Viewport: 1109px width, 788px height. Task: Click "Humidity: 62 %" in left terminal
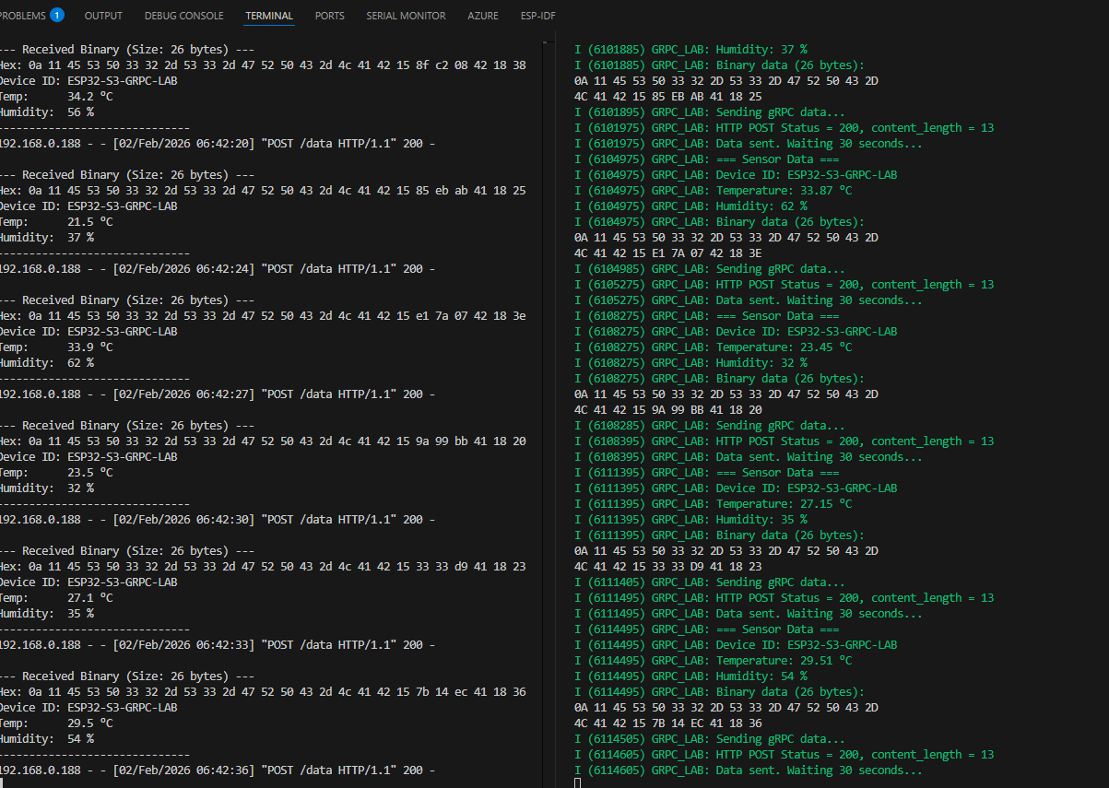point(47,363)
